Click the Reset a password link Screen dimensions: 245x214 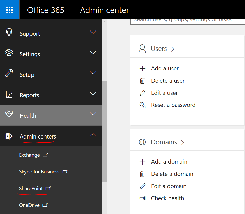tap(173, 105)
